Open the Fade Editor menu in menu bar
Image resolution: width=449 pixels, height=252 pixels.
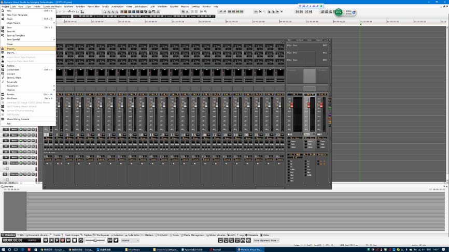(93, 6)
